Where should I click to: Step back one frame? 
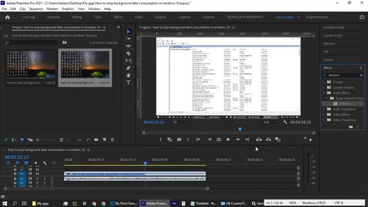pyautogui.click(x=209, y=139)
